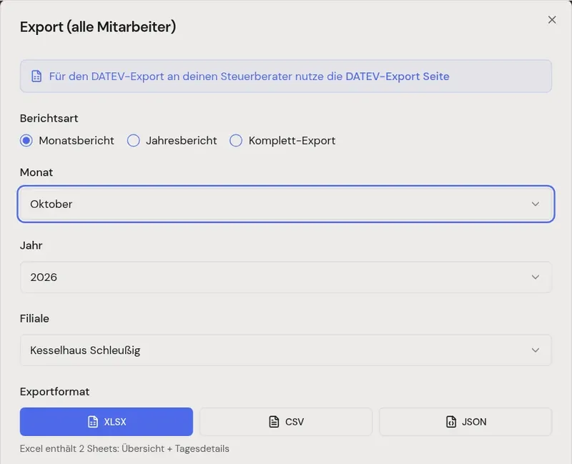Open the Filiale dropdown Kesselhaus Schleußig
Viewport: 572px width, 464px height.
coord(285,350)
